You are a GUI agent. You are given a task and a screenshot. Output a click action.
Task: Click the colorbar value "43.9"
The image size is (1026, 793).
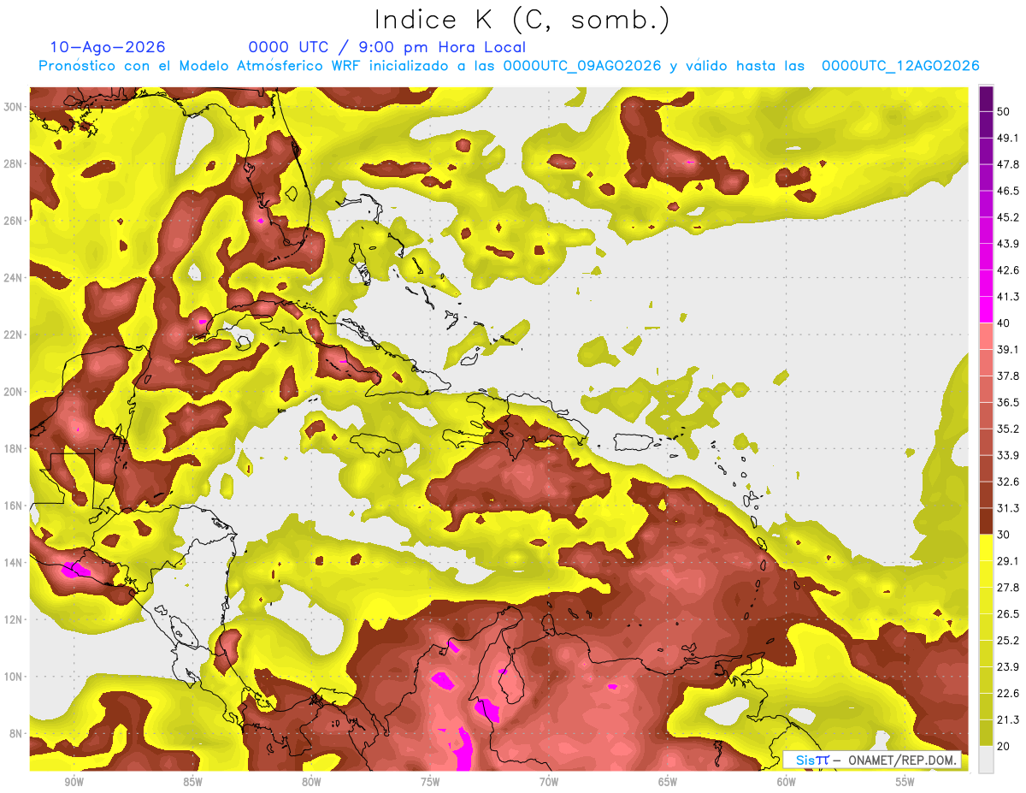[1008, 244]
